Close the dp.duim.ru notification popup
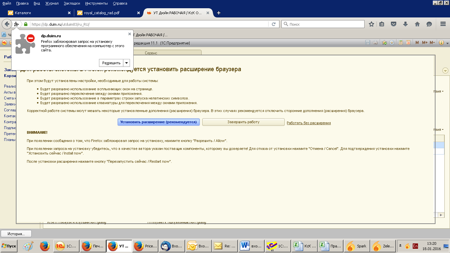Viewport: 450px width, 253px height. point(130,34)
